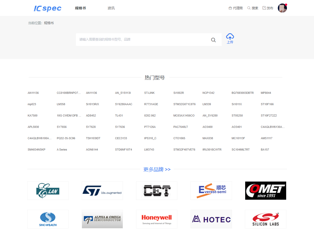The height and width of the screenshot is (234, 314).
Task: Open the KA7500 part link
Action: pos(32,115)
